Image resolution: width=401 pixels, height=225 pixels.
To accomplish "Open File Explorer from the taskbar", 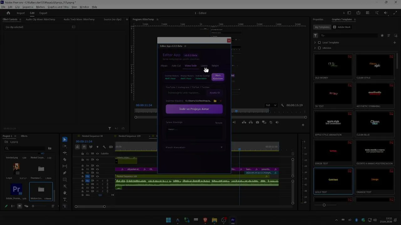I will pos(214,220).
